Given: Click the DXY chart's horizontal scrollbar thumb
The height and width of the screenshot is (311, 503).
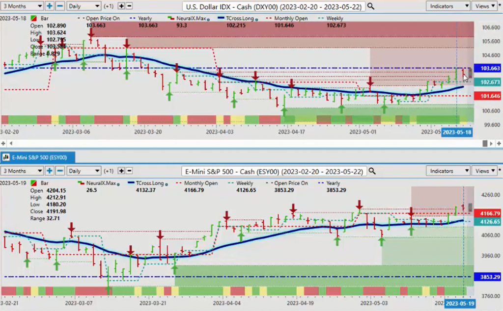Looking at the screenshot, I should 485,144.
